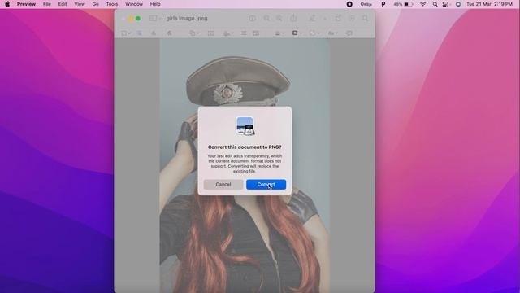
Task: Click the Image Description annotate icon
Action: 349,33
